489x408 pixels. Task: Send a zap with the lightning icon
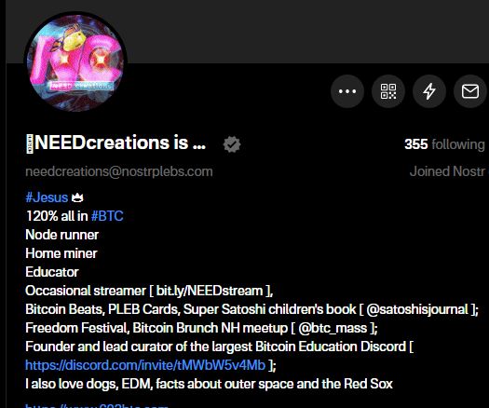tap(429, 91)
